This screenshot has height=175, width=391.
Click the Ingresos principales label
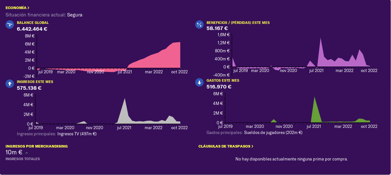pos(36,134)
